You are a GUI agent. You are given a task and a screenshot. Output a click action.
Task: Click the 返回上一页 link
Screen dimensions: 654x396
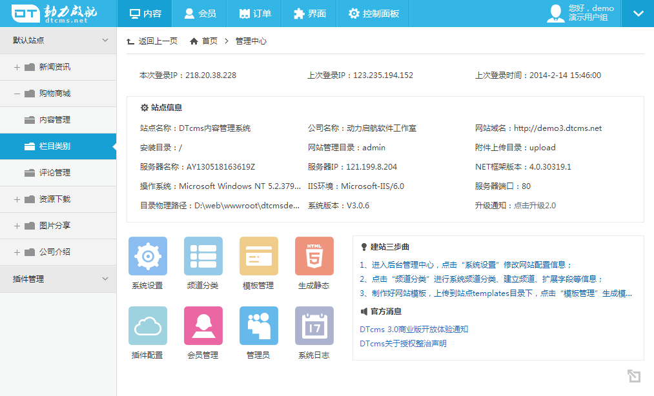point(158,41)
